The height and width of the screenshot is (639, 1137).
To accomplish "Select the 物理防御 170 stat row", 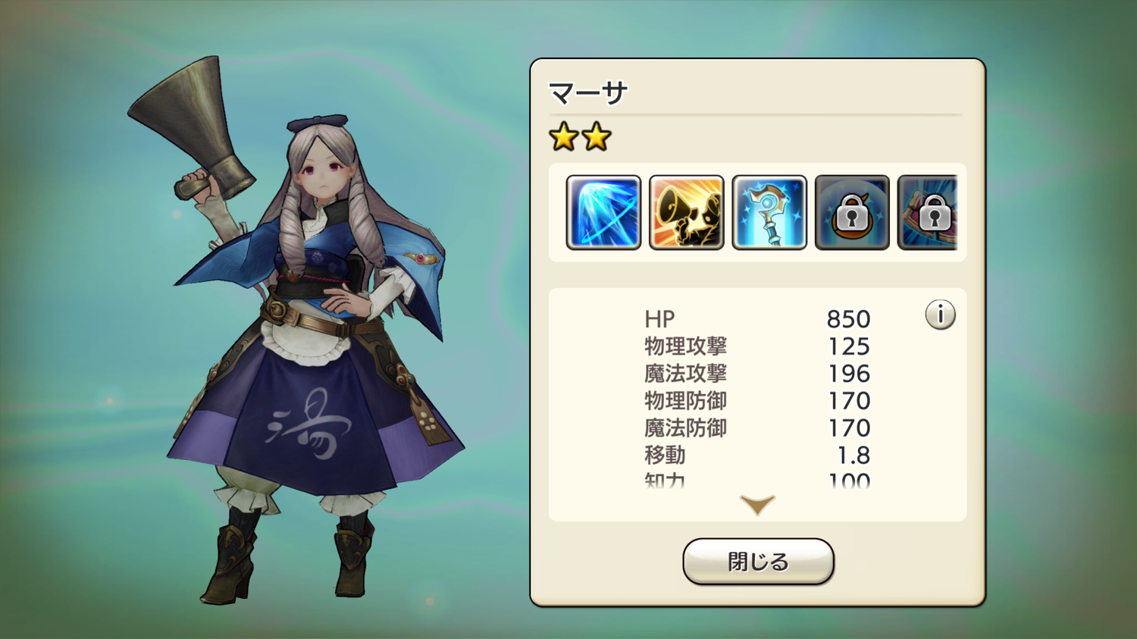I will tap(757, 401).
